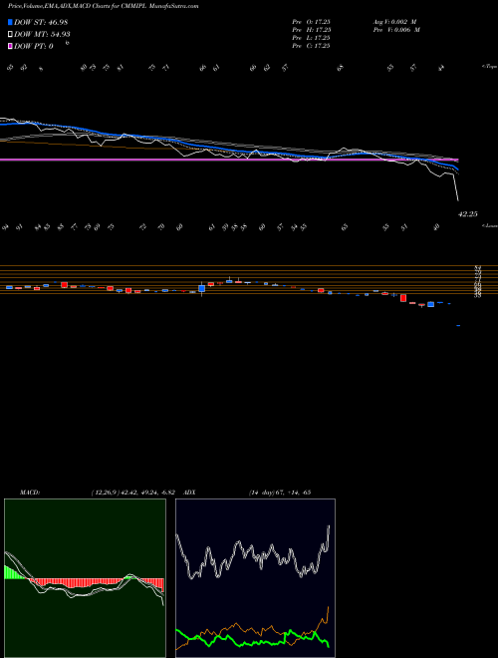
Task: Click the ADX indicator heading
Action: pos(190,493)
